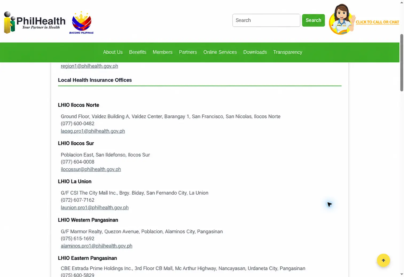The width and height of the screenshot is (404, 277).
Task: Click the Poblacion East, San Ildefonso address
Action: [105, 155]
